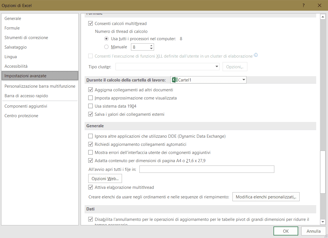Click the help question mark icon
The image size is (328, 238).
pos(304,5)
